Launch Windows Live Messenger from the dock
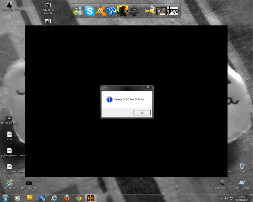Screen dimensions: 253x202 tap(78, 11)
